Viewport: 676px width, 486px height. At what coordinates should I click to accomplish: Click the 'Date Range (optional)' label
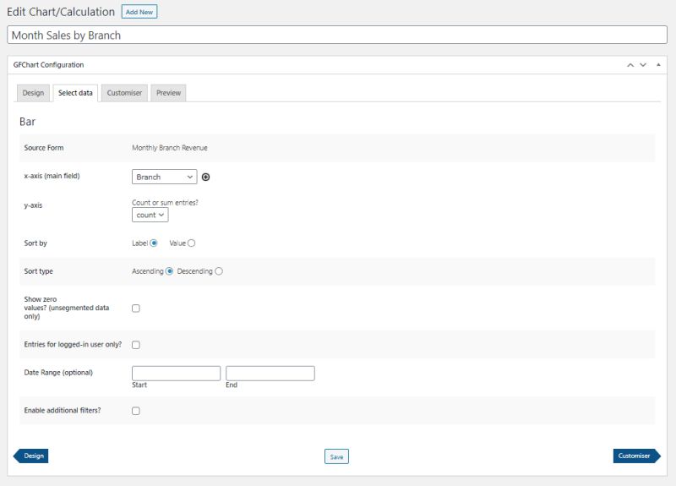58,373
